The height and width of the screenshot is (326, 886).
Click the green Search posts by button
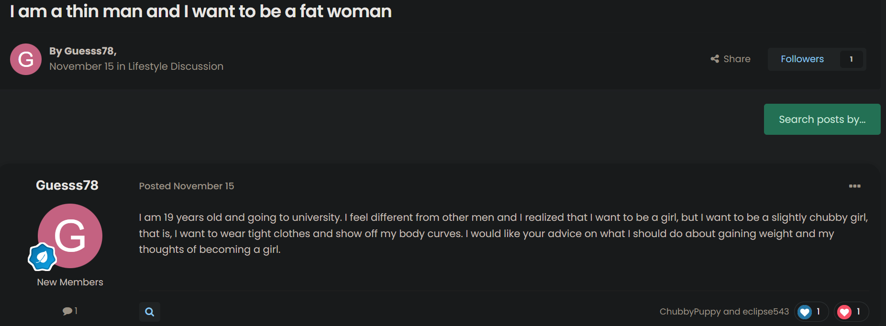pyautogui.click(x=822, y=120)
